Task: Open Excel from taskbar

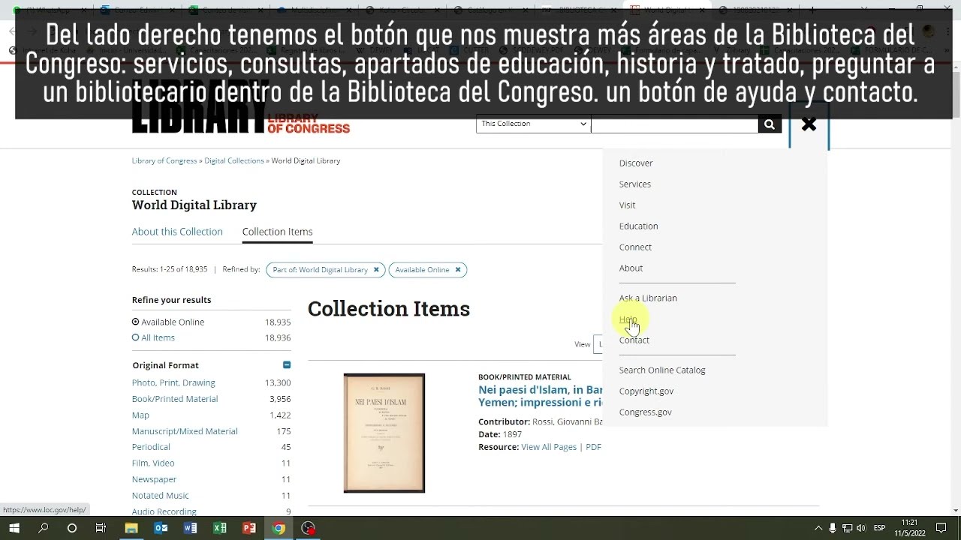Action: pos(219,528)
